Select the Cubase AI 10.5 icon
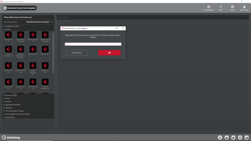Viewport: 251px width, 141px height. [45, 66]
